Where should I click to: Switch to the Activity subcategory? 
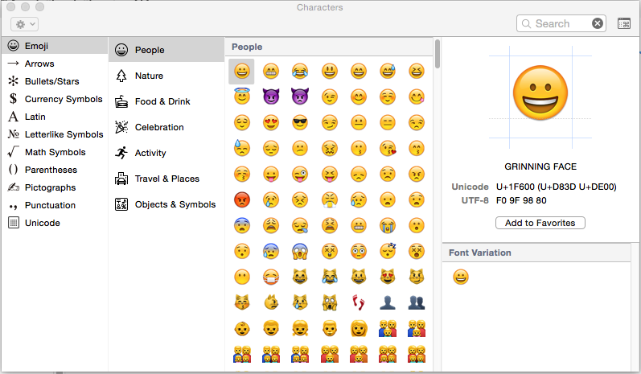pyautogui.click(x=166, y=153)
